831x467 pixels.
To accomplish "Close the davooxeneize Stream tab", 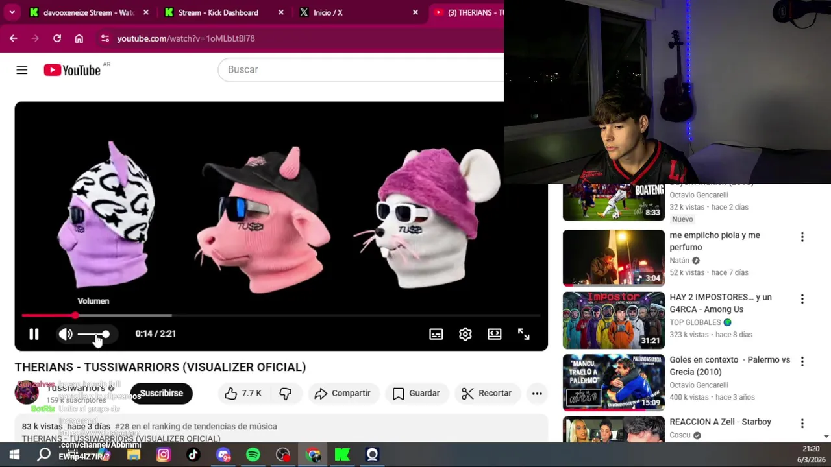I will click(x=145, y=12).
